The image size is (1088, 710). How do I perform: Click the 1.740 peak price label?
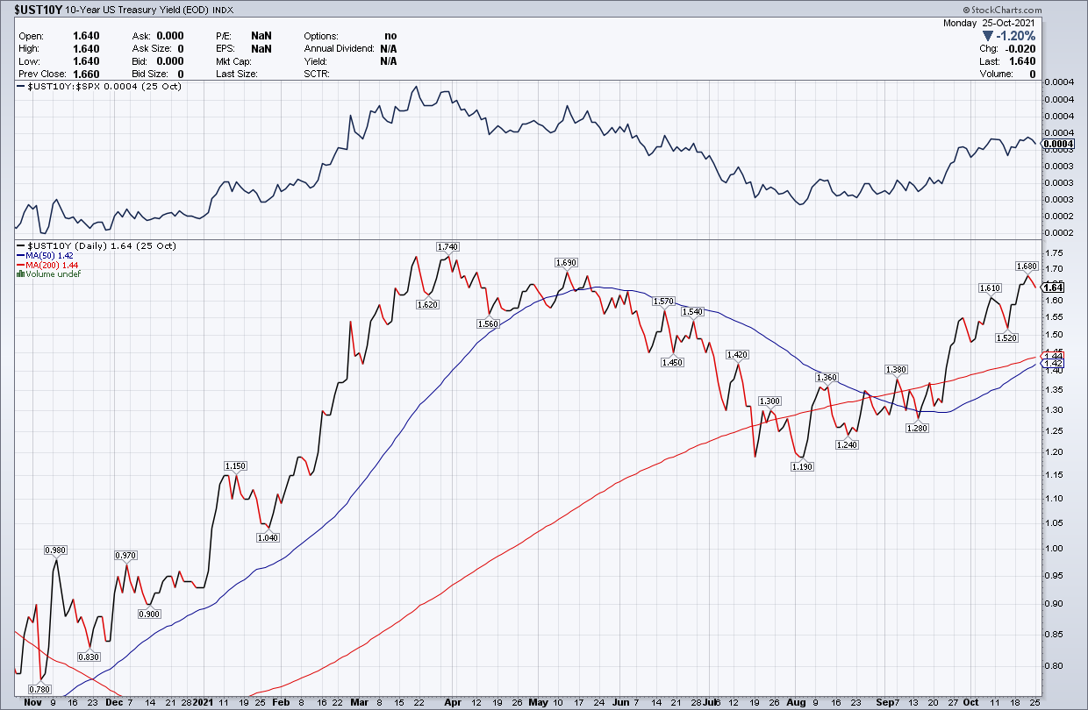tap(447, 246)
